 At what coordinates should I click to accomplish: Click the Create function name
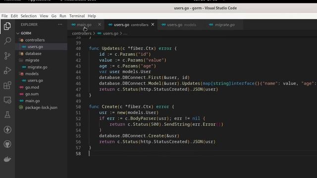(109, 107)
